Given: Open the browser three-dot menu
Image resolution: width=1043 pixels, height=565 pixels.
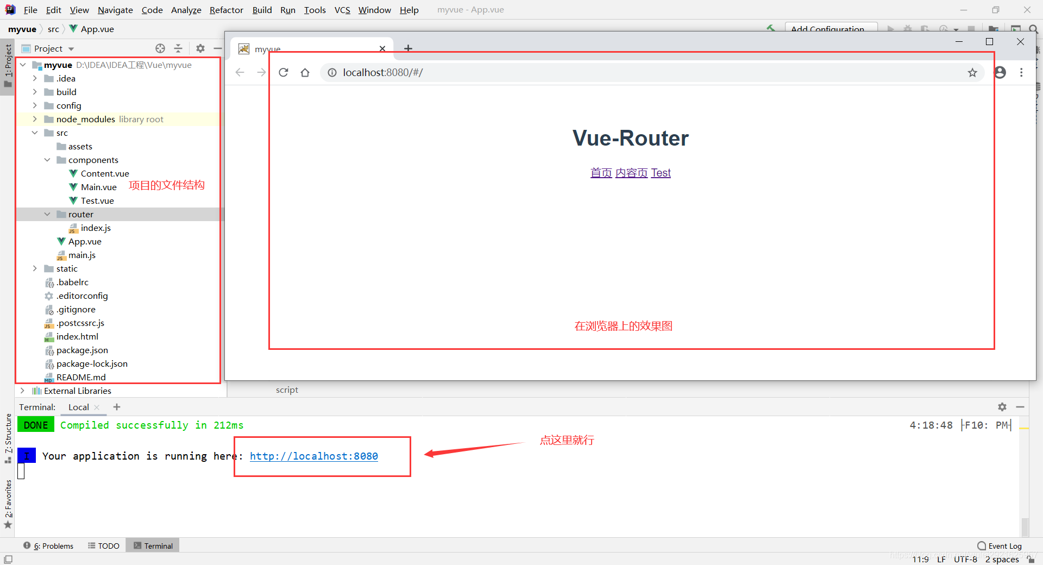Looking at the screenshot, I should click(1021, 72).
